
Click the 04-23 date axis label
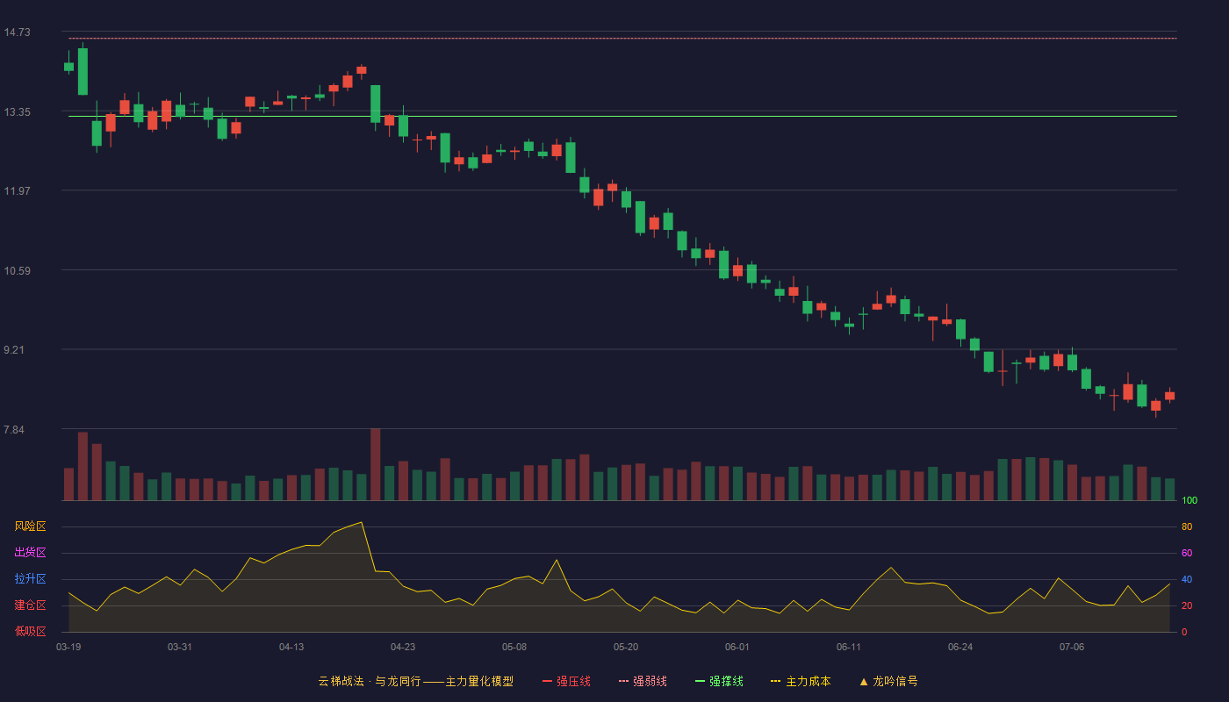[403, 647]
